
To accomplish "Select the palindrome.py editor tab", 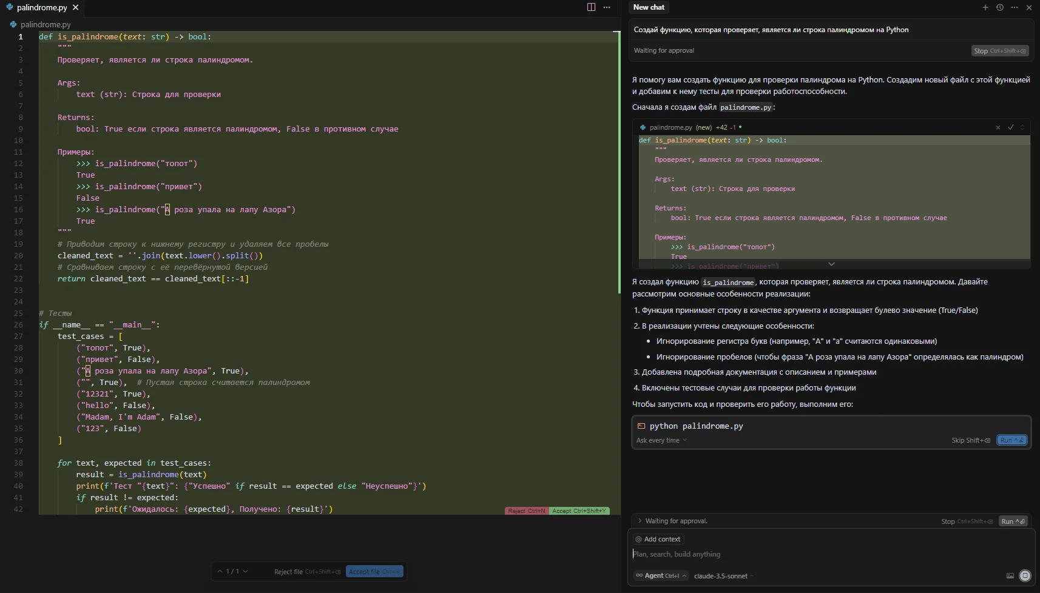I will coord(42,7).
